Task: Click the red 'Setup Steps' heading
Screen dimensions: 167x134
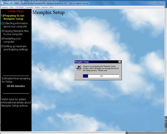Action: (x=16, y=11)
